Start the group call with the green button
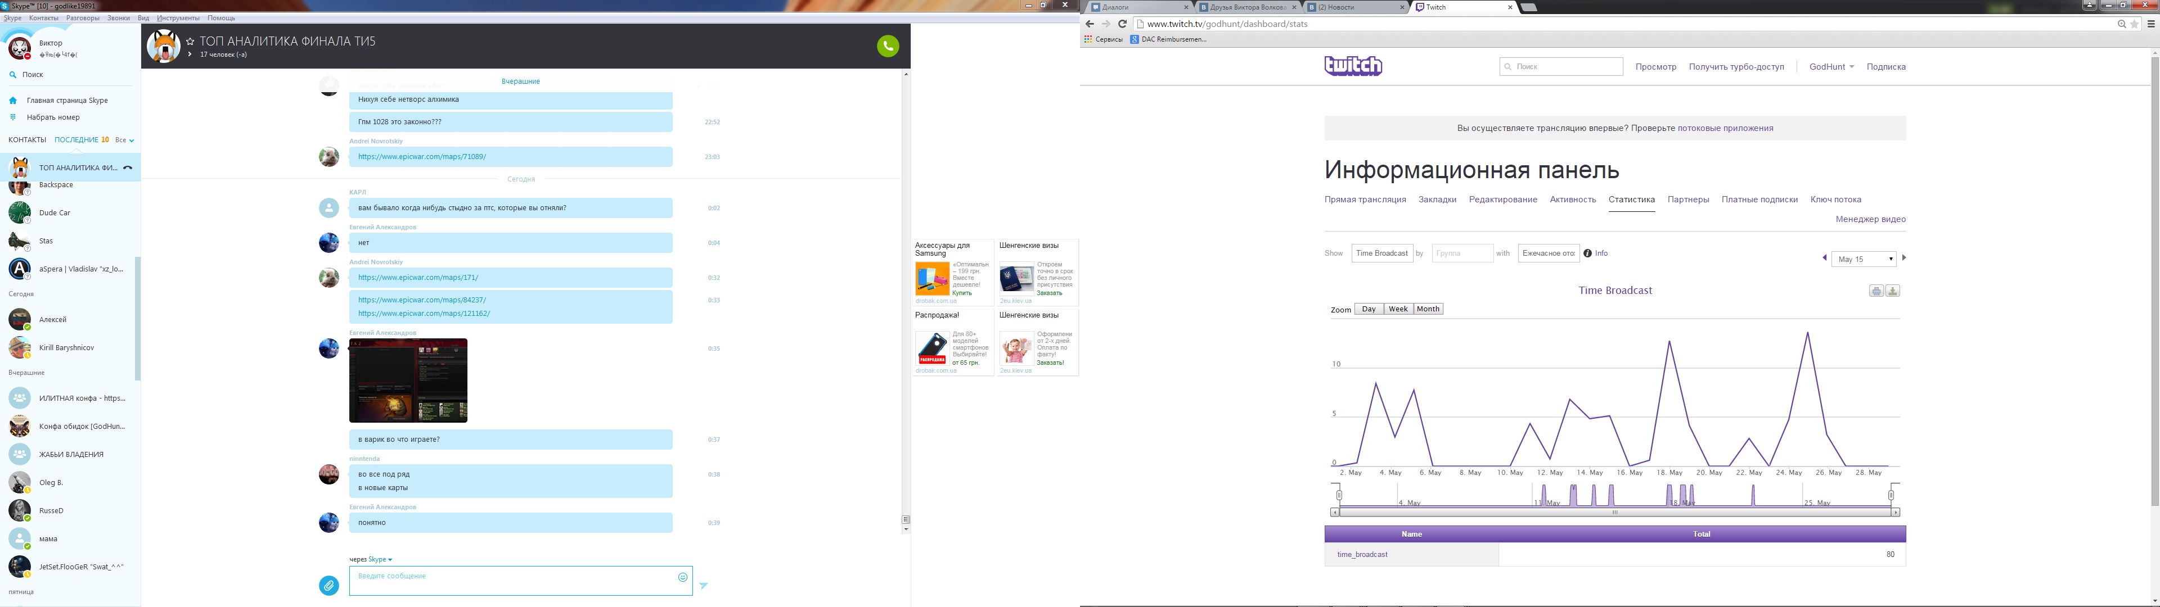This screenshot has width=2160, height=607. pos(887,46)
